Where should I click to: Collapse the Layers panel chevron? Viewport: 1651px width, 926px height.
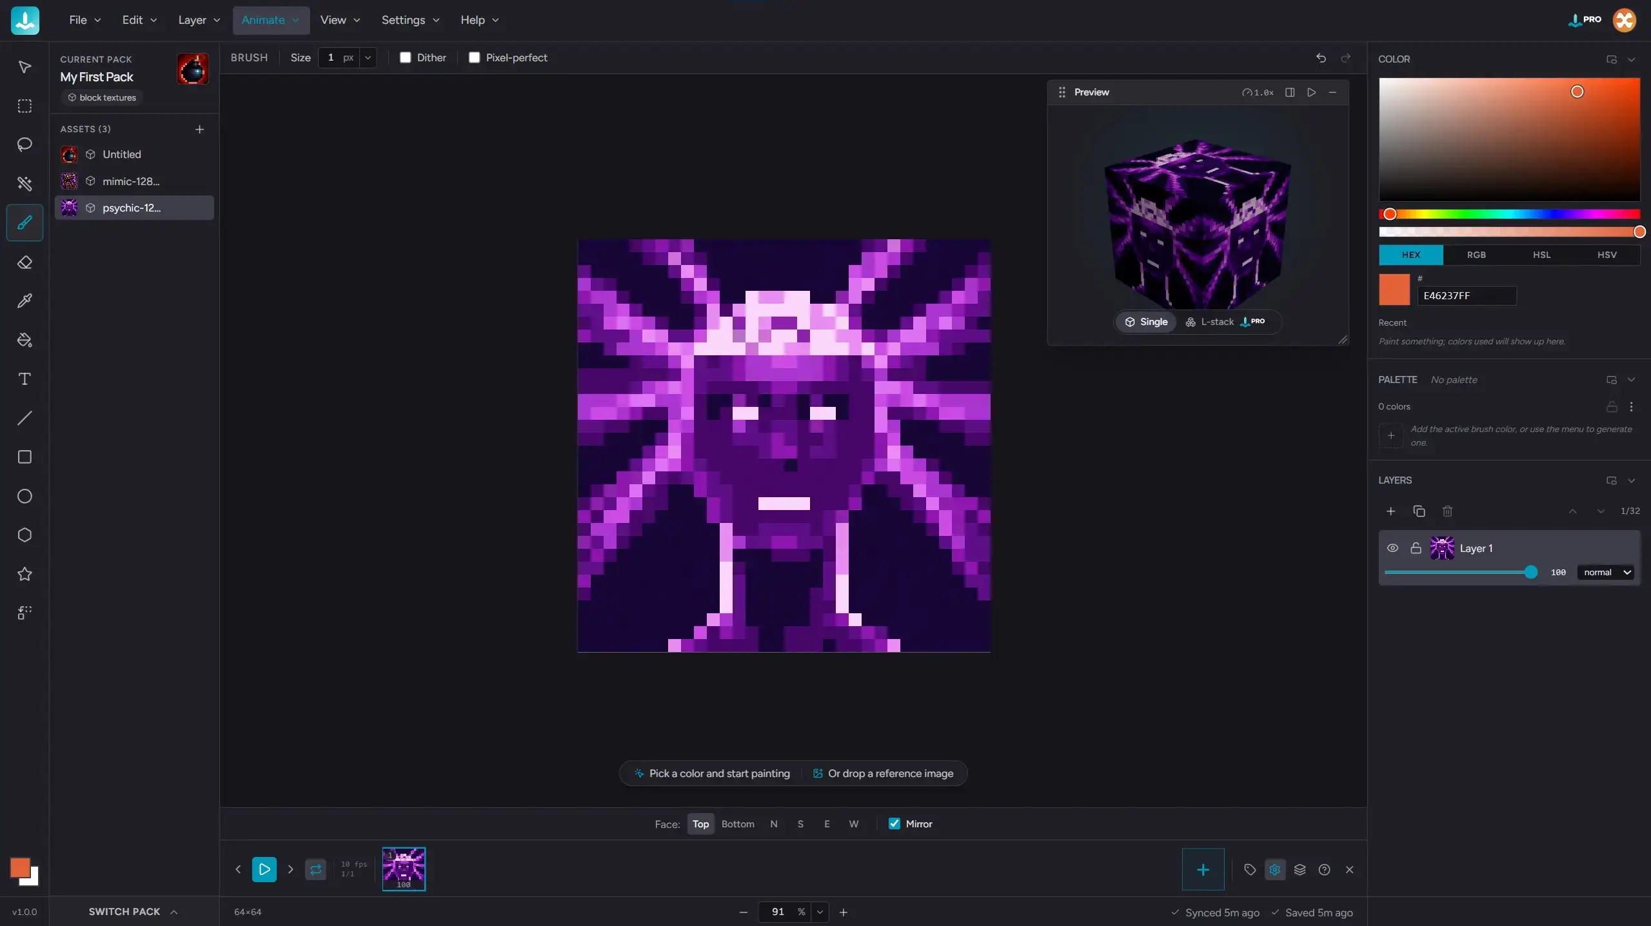[1631, 480]
